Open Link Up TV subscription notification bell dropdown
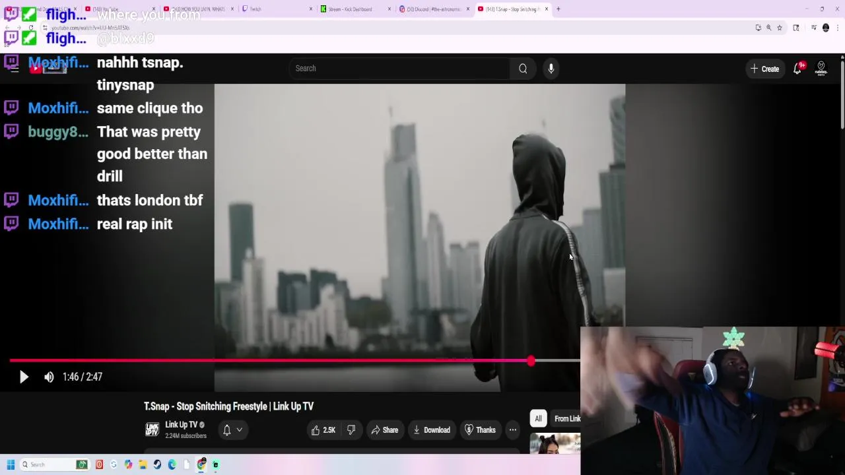 [x=232, y=430]
